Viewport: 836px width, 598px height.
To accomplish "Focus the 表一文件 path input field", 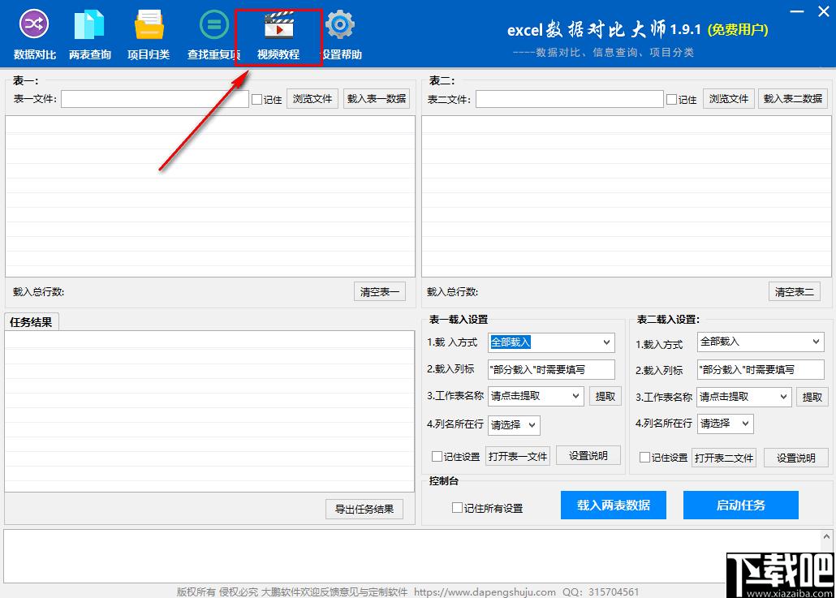I will coord(154,99).
